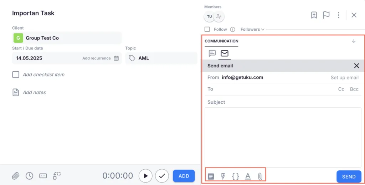Open the calendar date picker icon
Screen dimensions: 365x185
(116, 58)
